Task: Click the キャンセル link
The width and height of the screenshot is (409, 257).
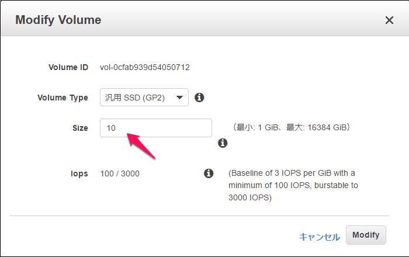Action: tap(319, 237)
